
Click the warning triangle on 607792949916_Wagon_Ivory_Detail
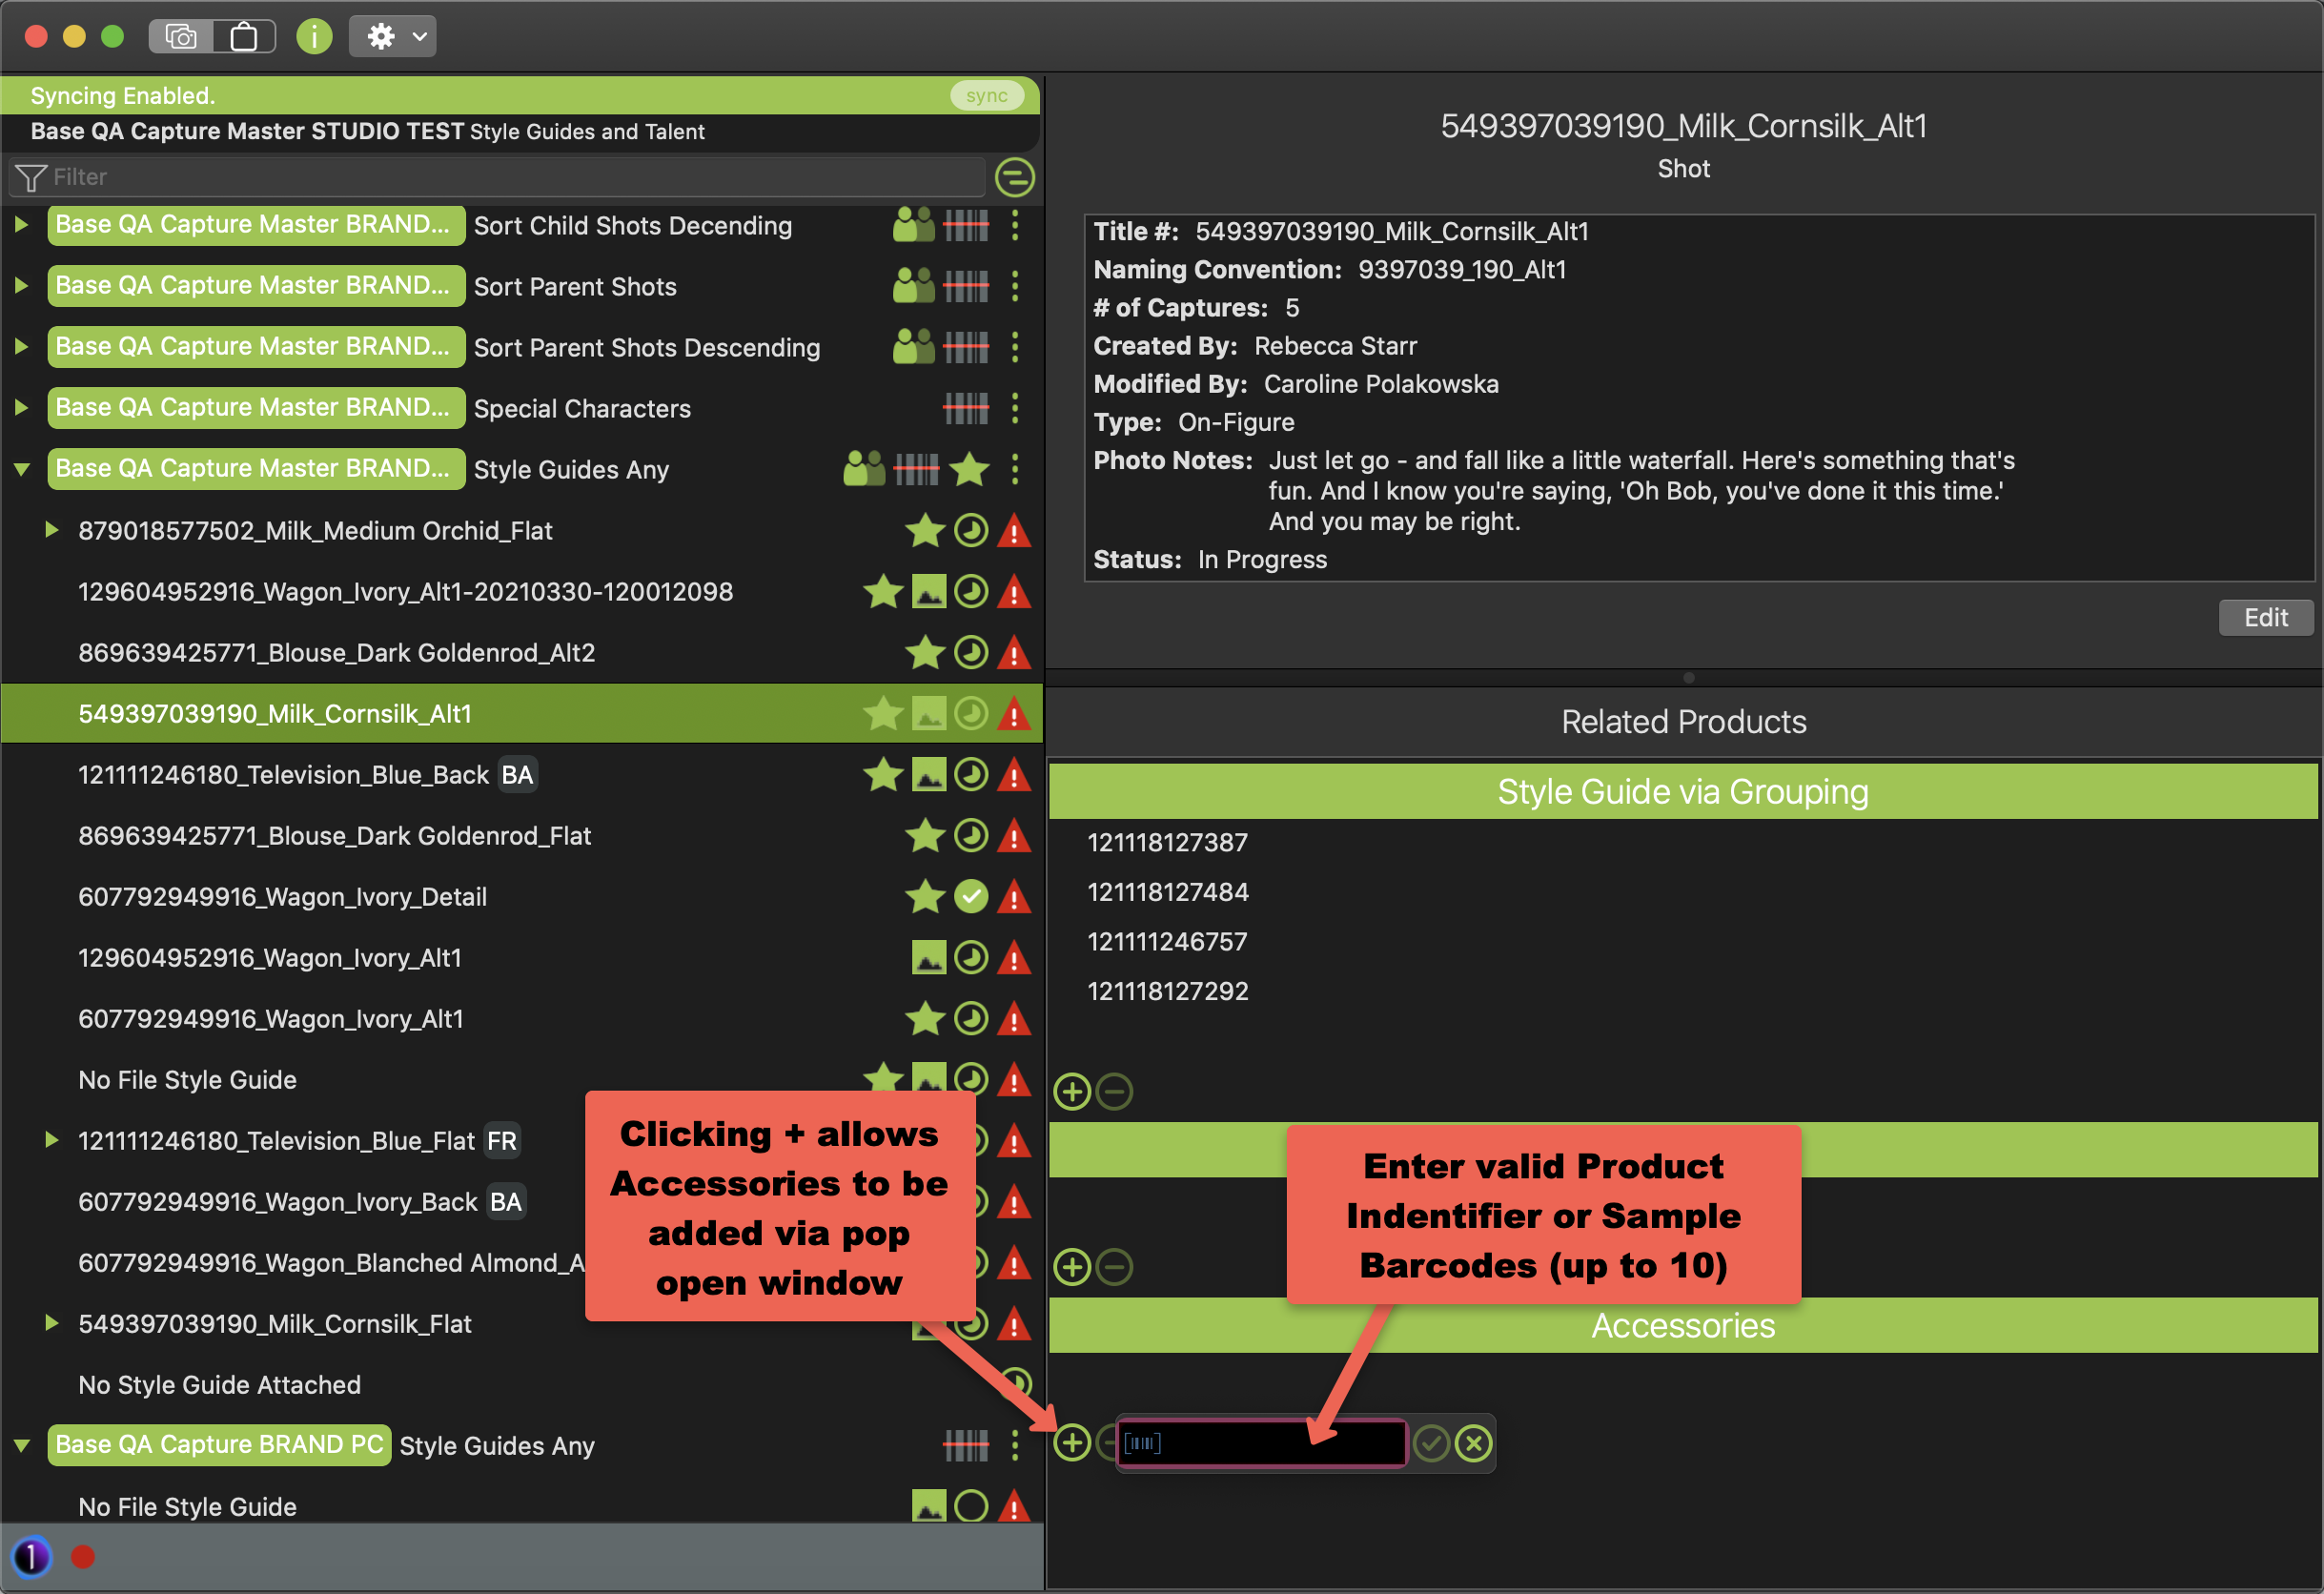pyautogui.click(x=1014, y=897)
